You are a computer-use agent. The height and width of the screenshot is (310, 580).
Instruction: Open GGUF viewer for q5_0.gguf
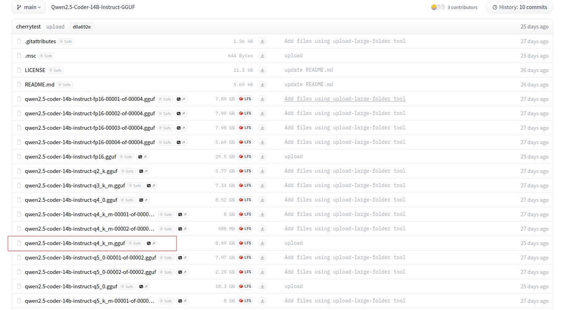point(143,287)
